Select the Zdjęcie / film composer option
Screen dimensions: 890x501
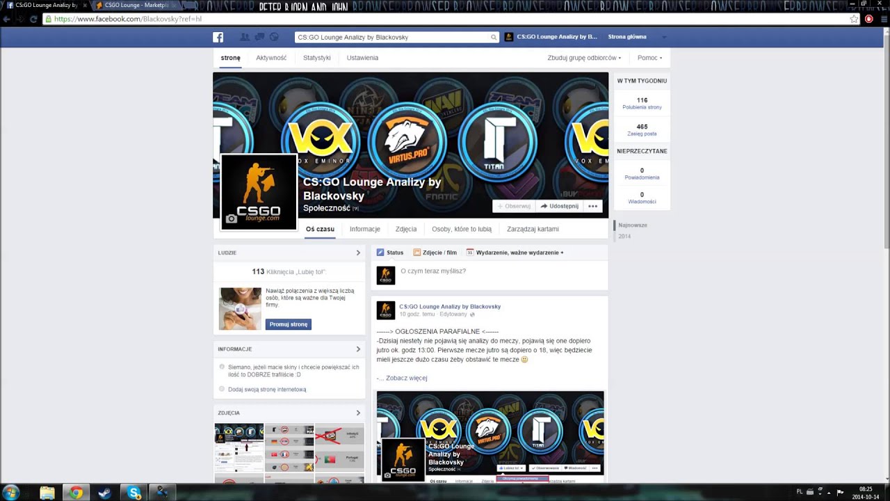click(x=435, y=253)
